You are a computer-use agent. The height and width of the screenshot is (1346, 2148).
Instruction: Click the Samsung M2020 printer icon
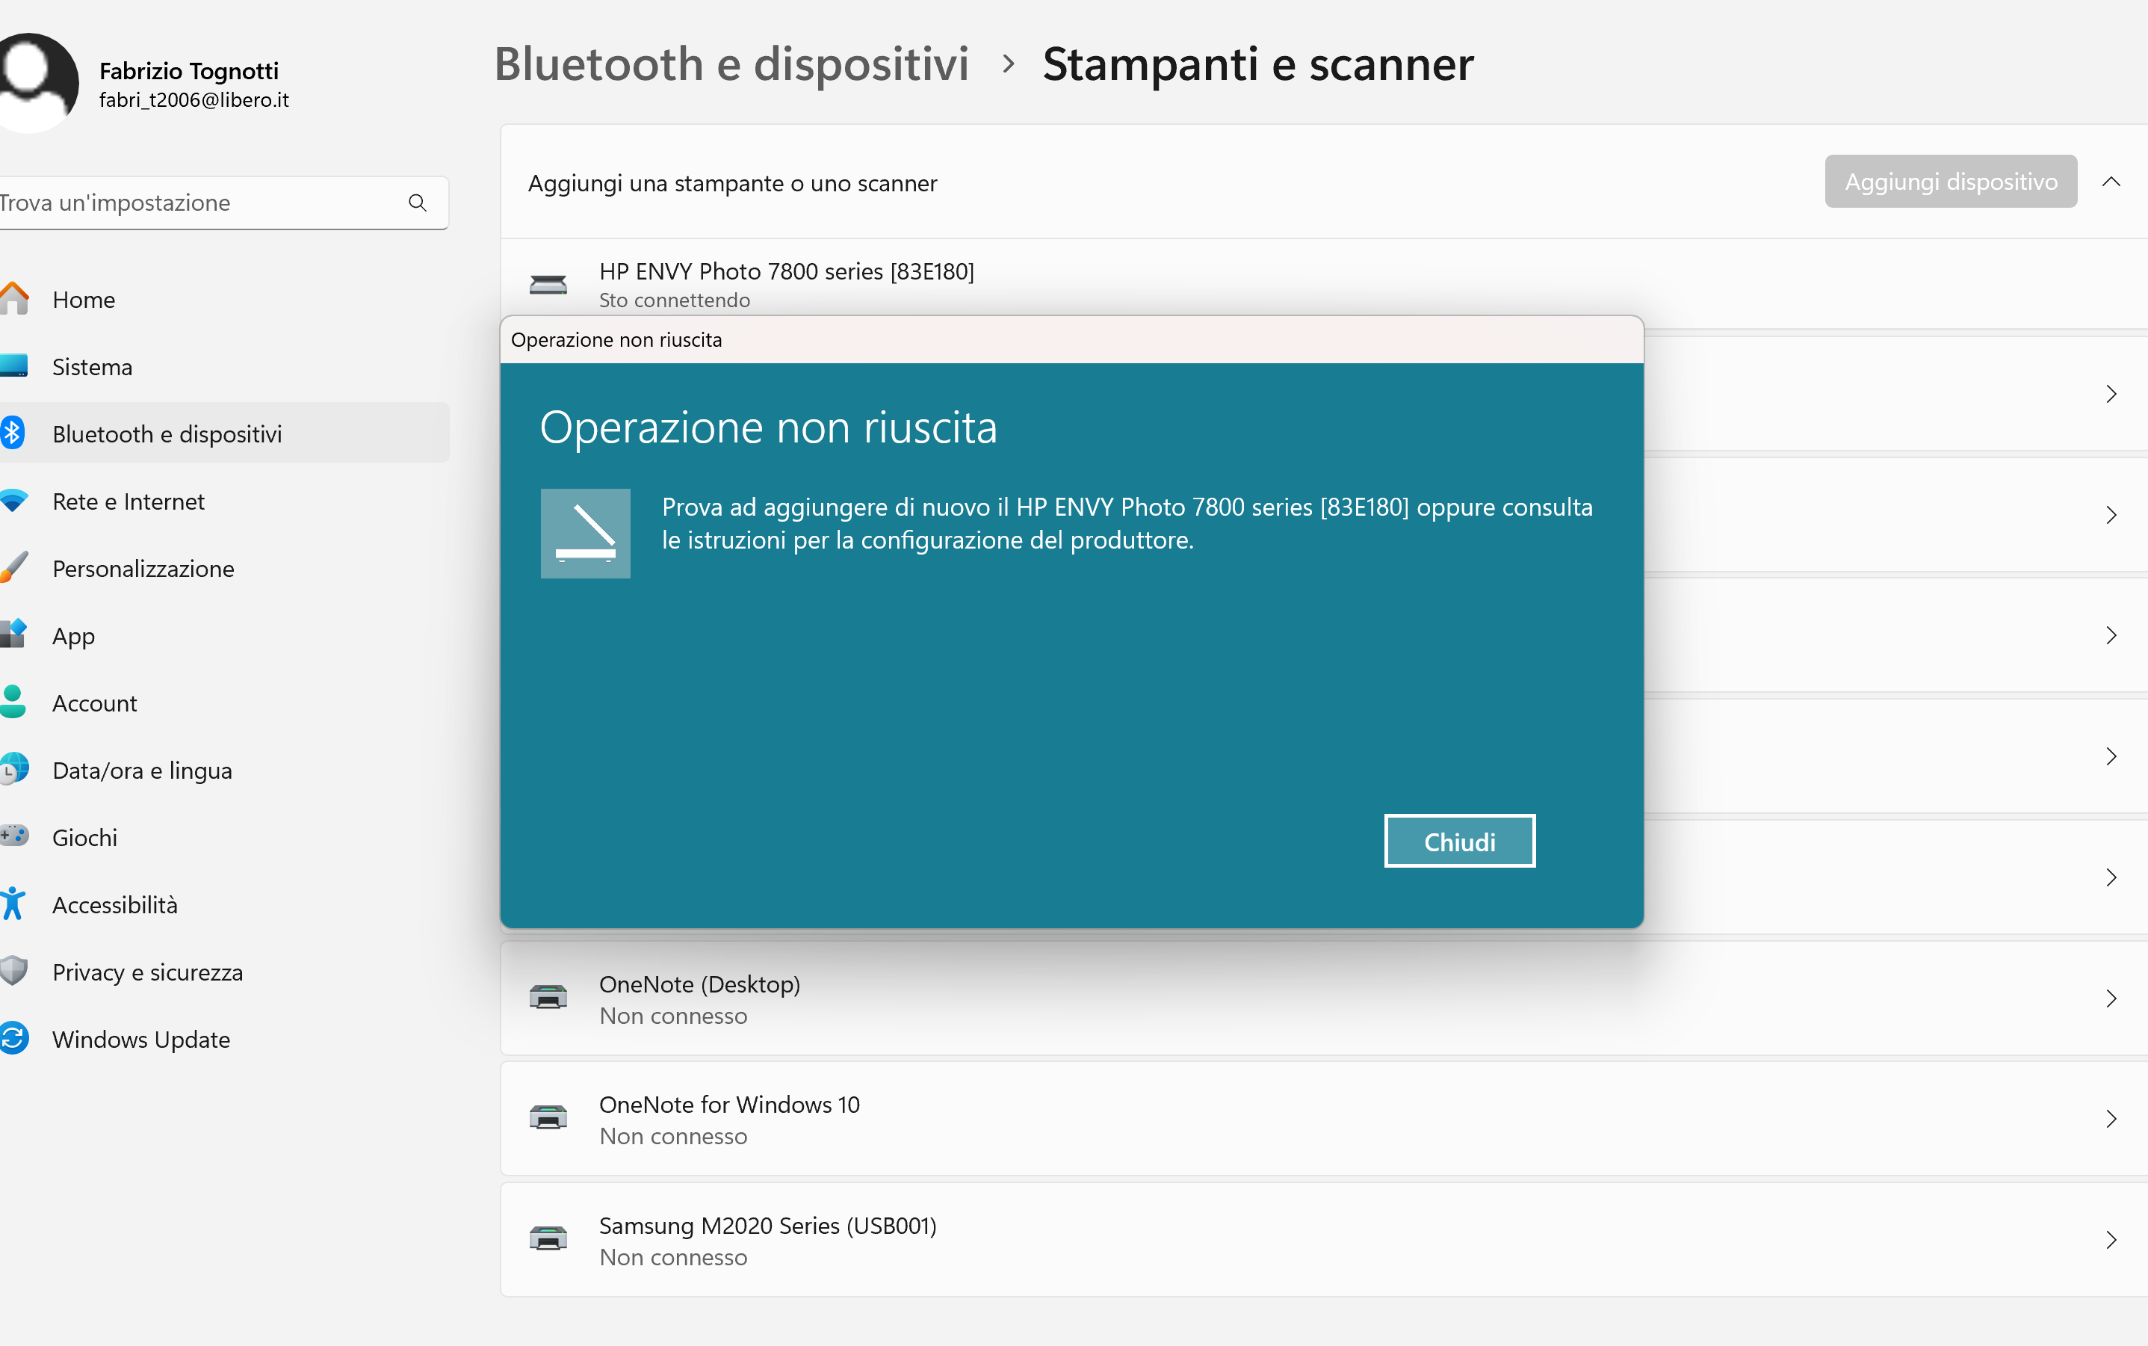pos(548,1239)
